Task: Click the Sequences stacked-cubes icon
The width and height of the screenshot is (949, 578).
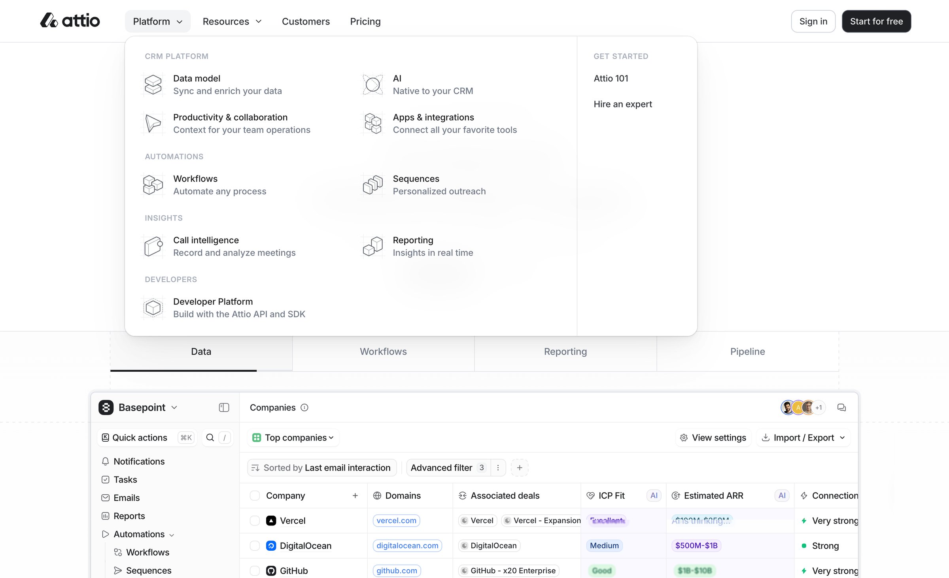Action: point(373,185)
